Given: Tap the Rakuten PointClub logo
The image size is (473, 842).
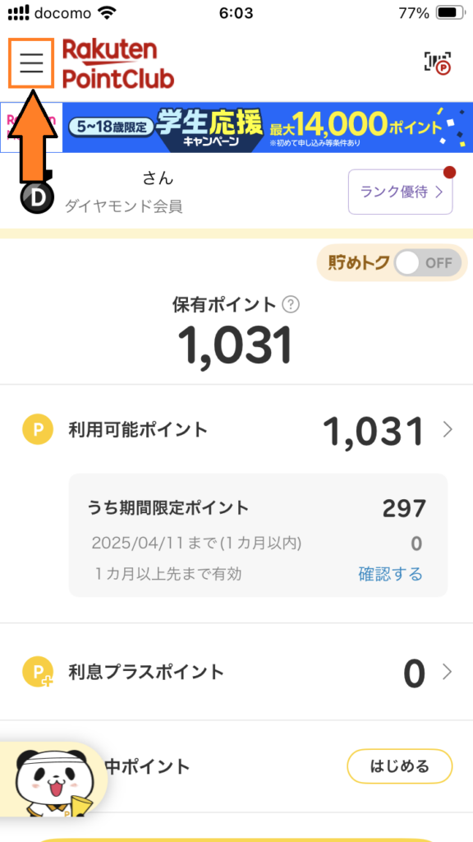Looking at the screenshot, I should 118,63.
